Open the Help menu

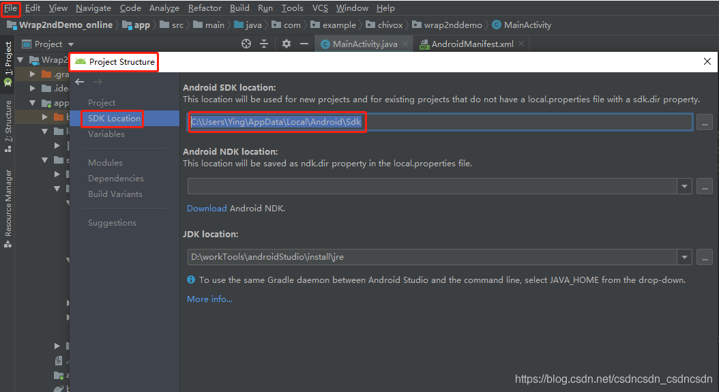coord(385,8)
